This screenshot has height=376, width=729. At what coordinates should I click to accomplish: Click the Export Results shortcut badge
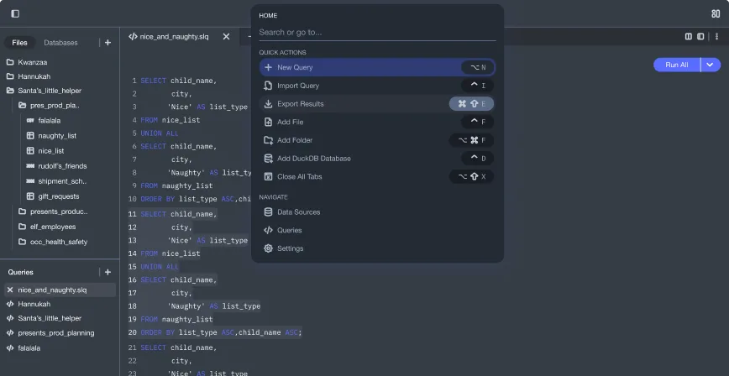(x=471, y=103)
